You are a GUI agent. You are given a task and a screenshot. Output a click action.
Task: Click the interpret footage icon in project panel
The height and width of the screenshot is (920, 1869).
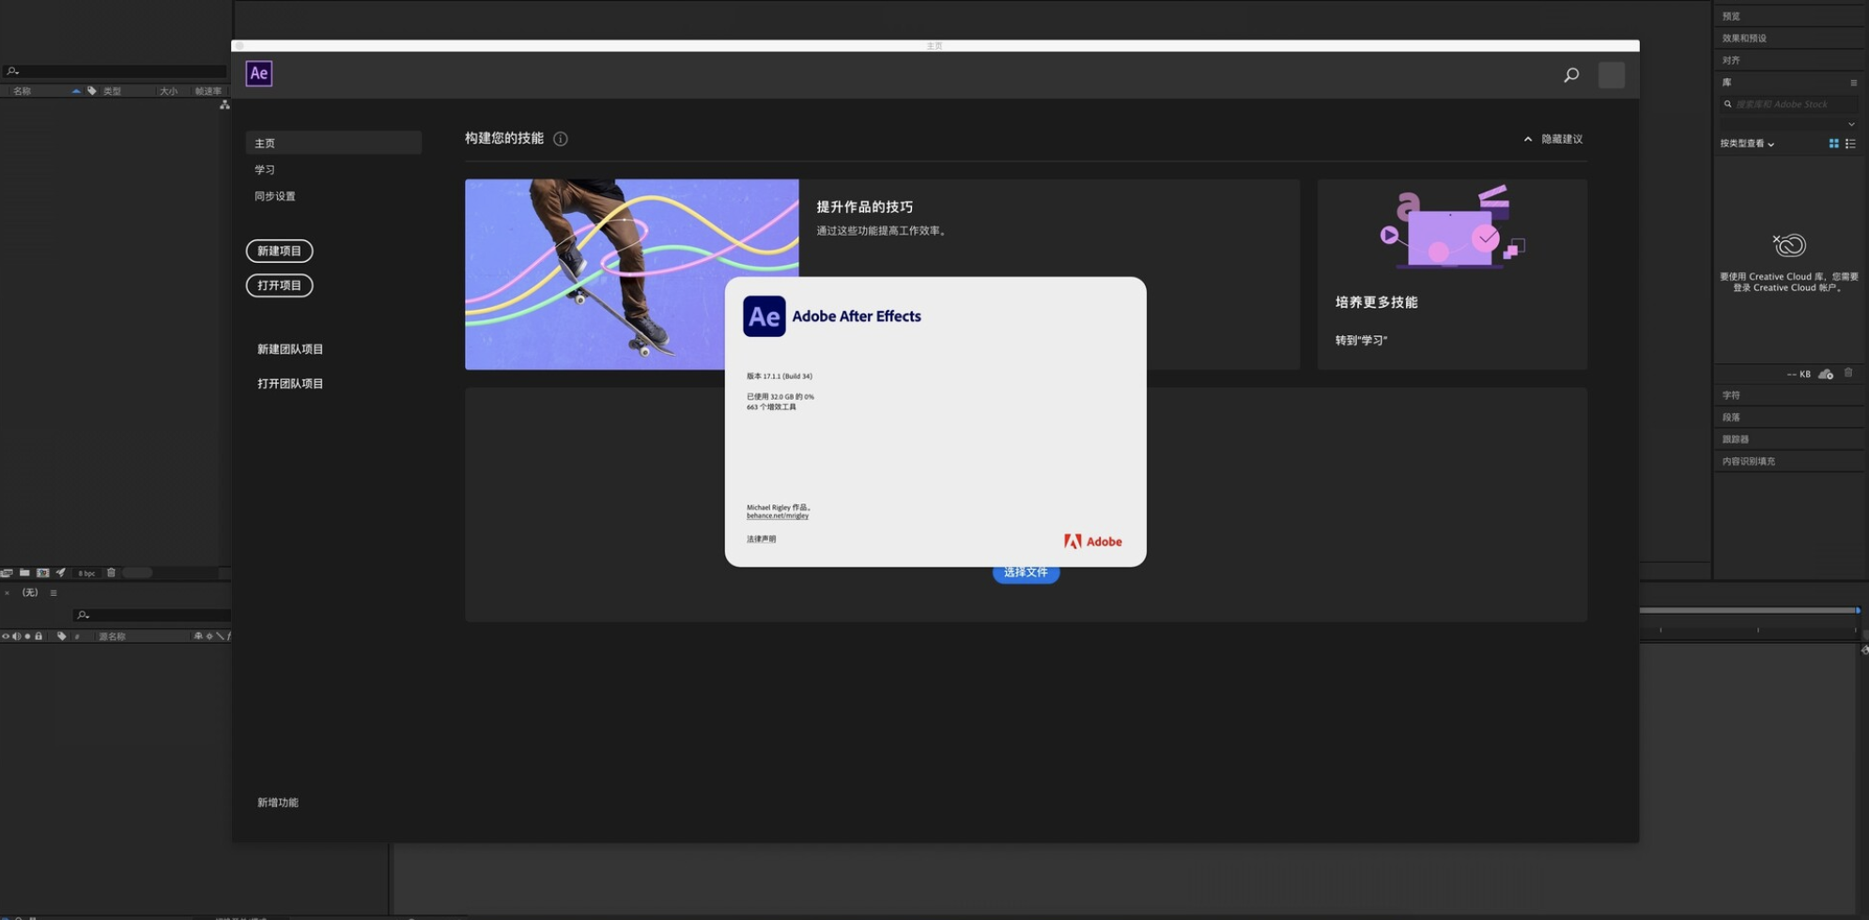[7, 573]
